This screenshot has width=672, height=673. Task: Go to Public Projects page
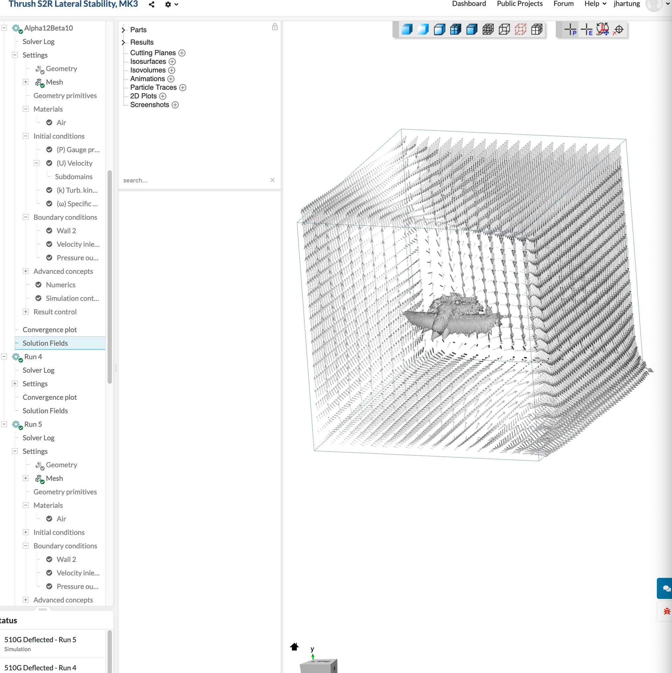(x=519, y=4)
